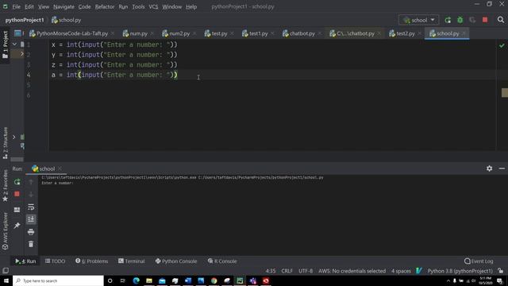Open the VCS menu
508x286 pixels.
click(153, 6)
